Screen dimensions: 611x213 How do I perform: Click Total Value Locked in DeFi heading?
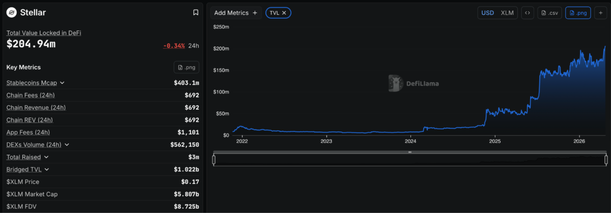[44, 33]
